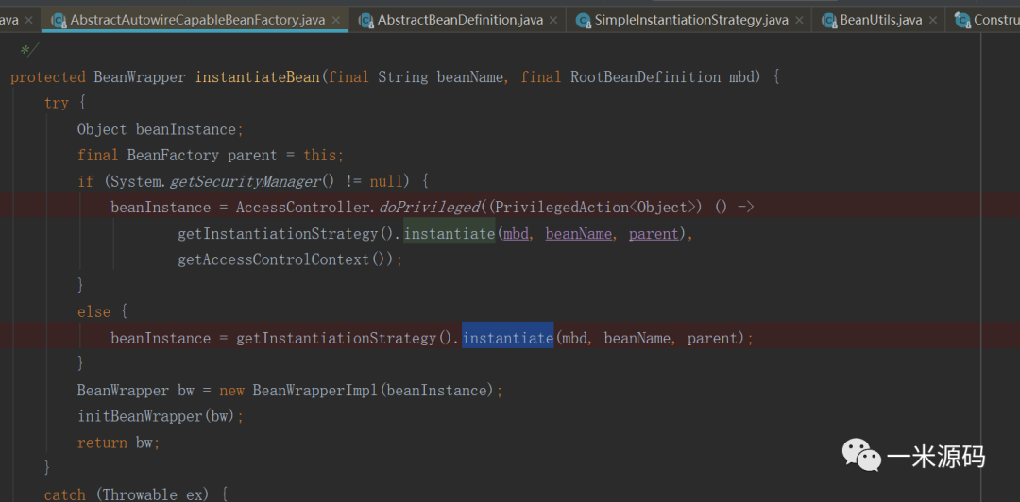Click the initBeanWrapper(bw) call

(x=158, y=416)
